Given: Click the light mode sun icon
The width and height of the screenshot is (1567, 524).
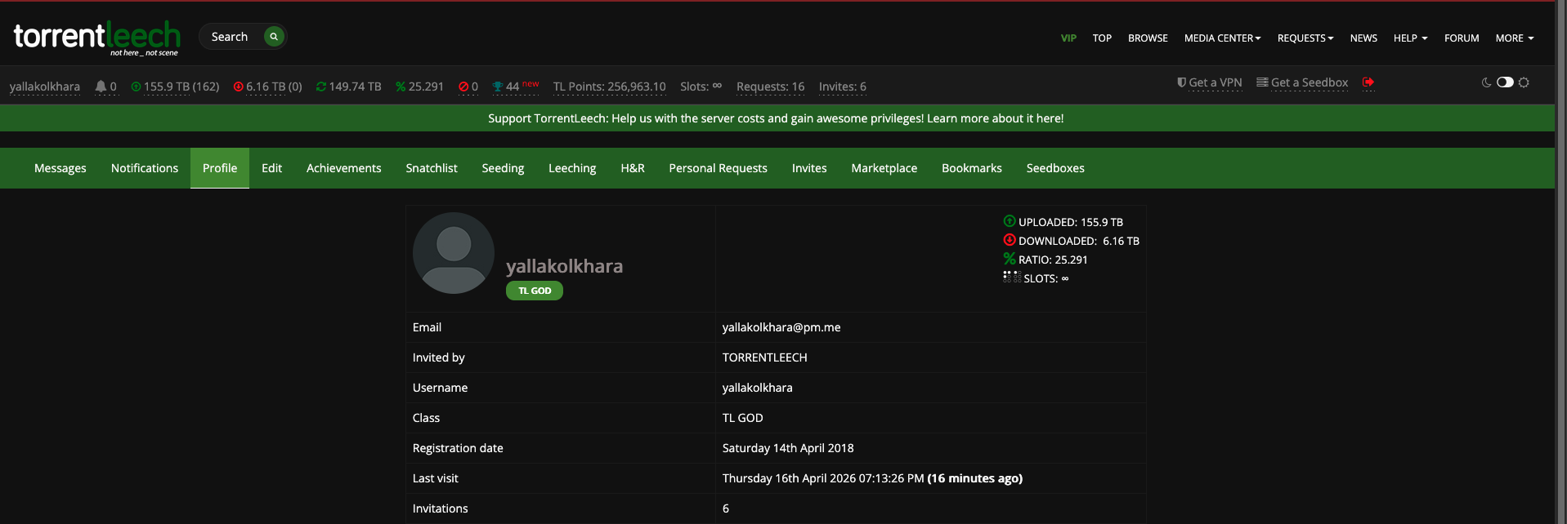Looking at the screenshot, I should [x=1524, y=82].
